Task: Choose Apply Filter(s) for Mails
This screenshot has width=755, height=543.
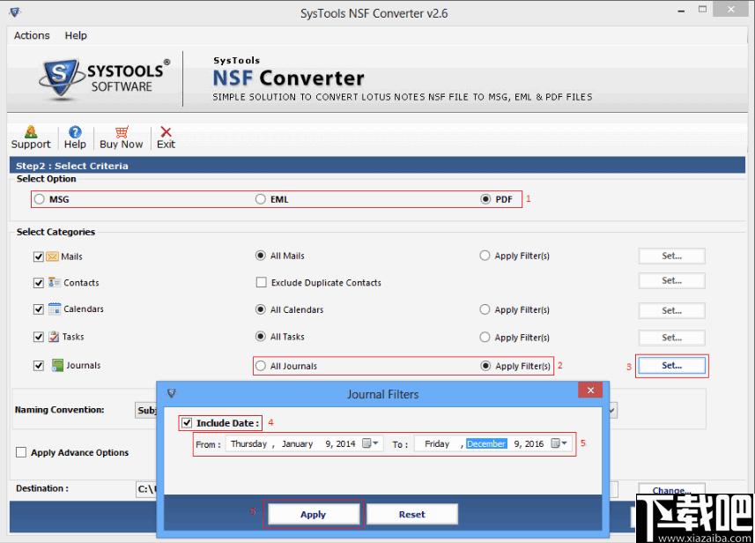Action: point(485,256)
